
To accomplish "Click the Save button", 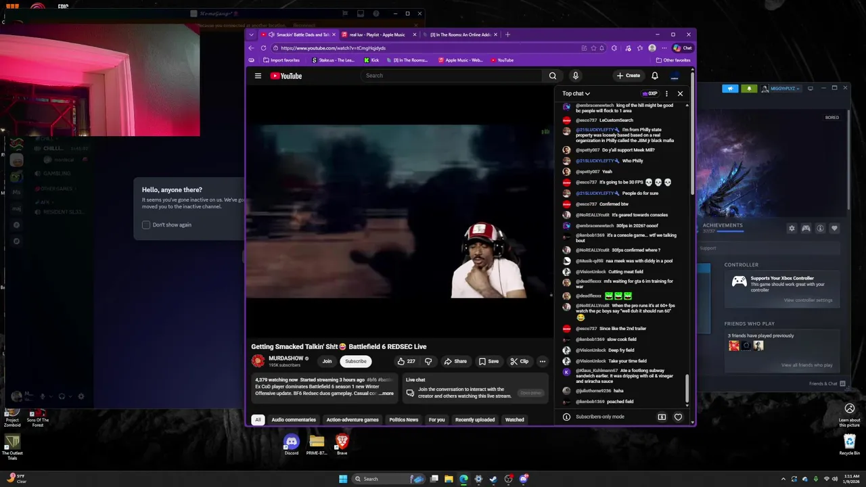I will 488,361.
